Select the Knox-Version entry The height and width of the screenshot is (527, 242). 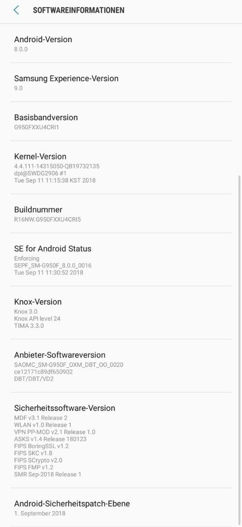point(121,313)
